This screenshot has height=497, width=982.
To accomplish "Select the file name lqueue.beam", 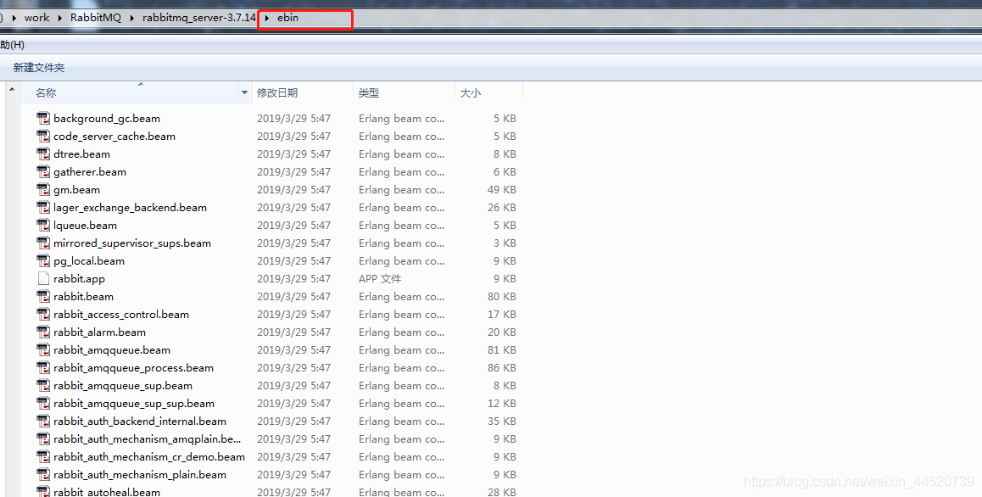I will click(x=85, y=225).
